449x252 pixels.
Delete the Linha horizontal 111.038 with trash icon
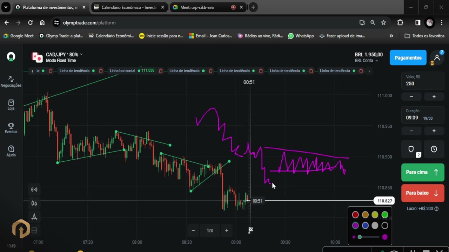click(x=161, y=71)
